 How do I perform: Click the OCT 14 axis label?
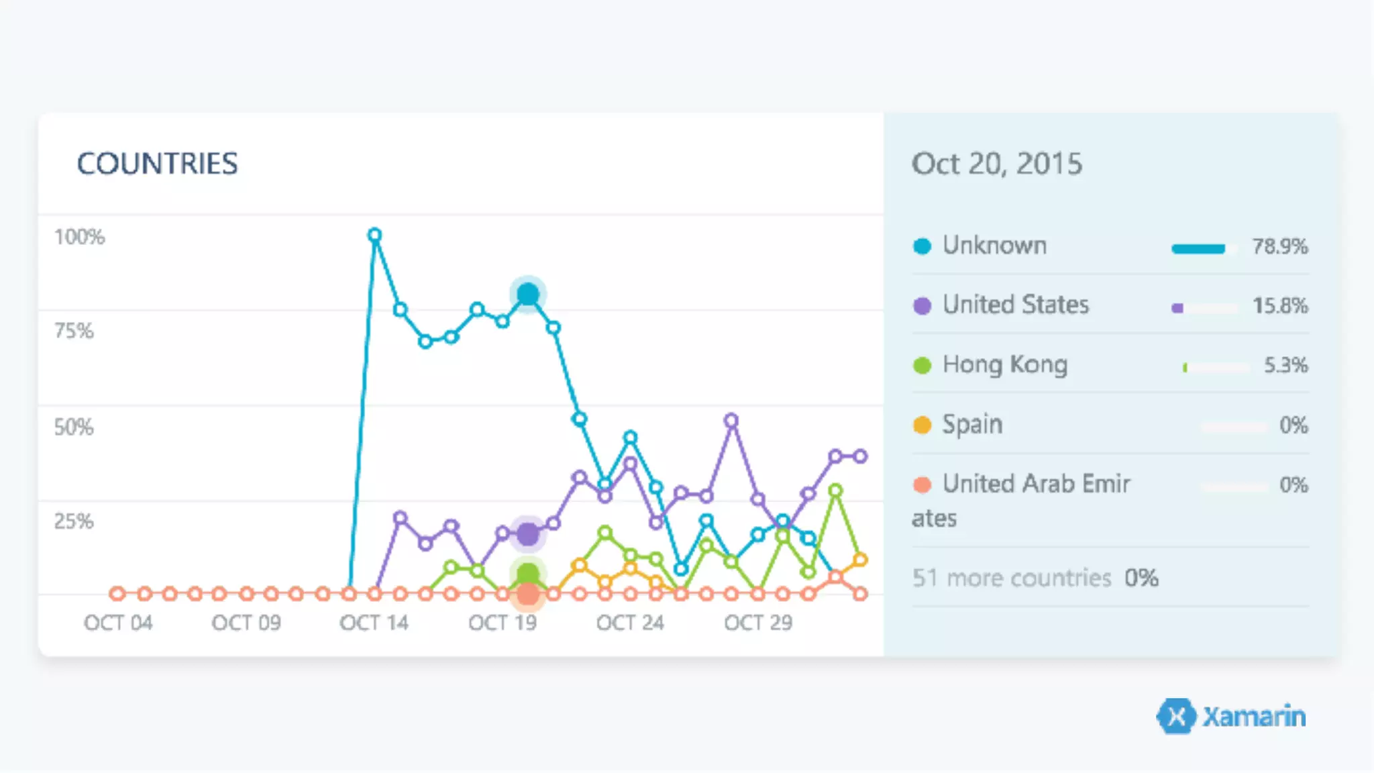tap(374, 623)
